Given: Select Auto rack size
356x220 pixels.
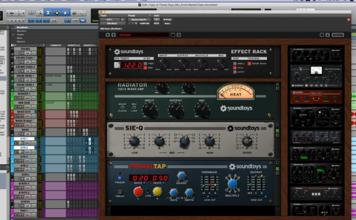Looking at the screenshot, I should coord(235,72).
